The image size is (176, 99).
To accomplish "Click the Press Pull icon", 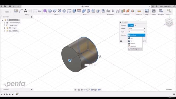I will coord(74,11).
